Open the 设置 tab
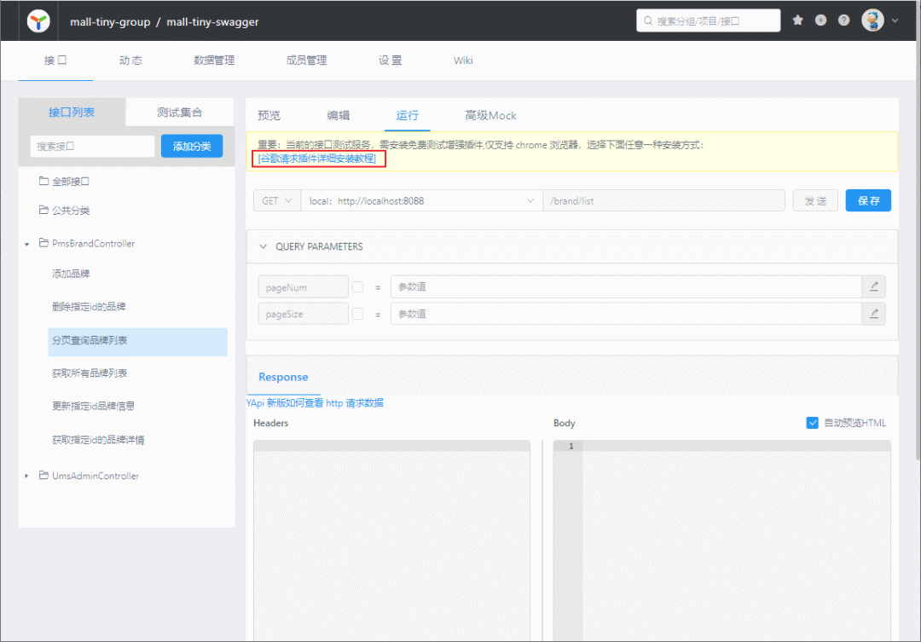The width and height of the screenshot is (921, 642). (x=390, y=61)
